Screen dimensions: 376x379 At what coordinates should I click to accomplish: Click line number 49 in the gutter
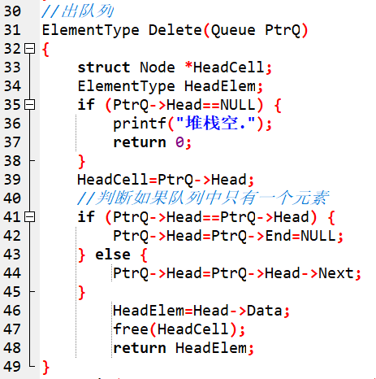click(x=12, y=367)
